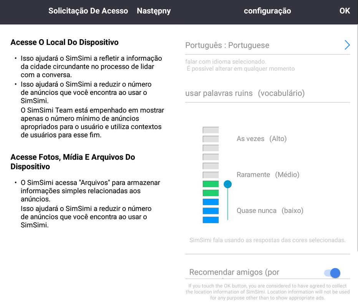The image size is (358, 307).
Task: Select the Solicitação De Acesso header tab
Action: coord(88,11)
